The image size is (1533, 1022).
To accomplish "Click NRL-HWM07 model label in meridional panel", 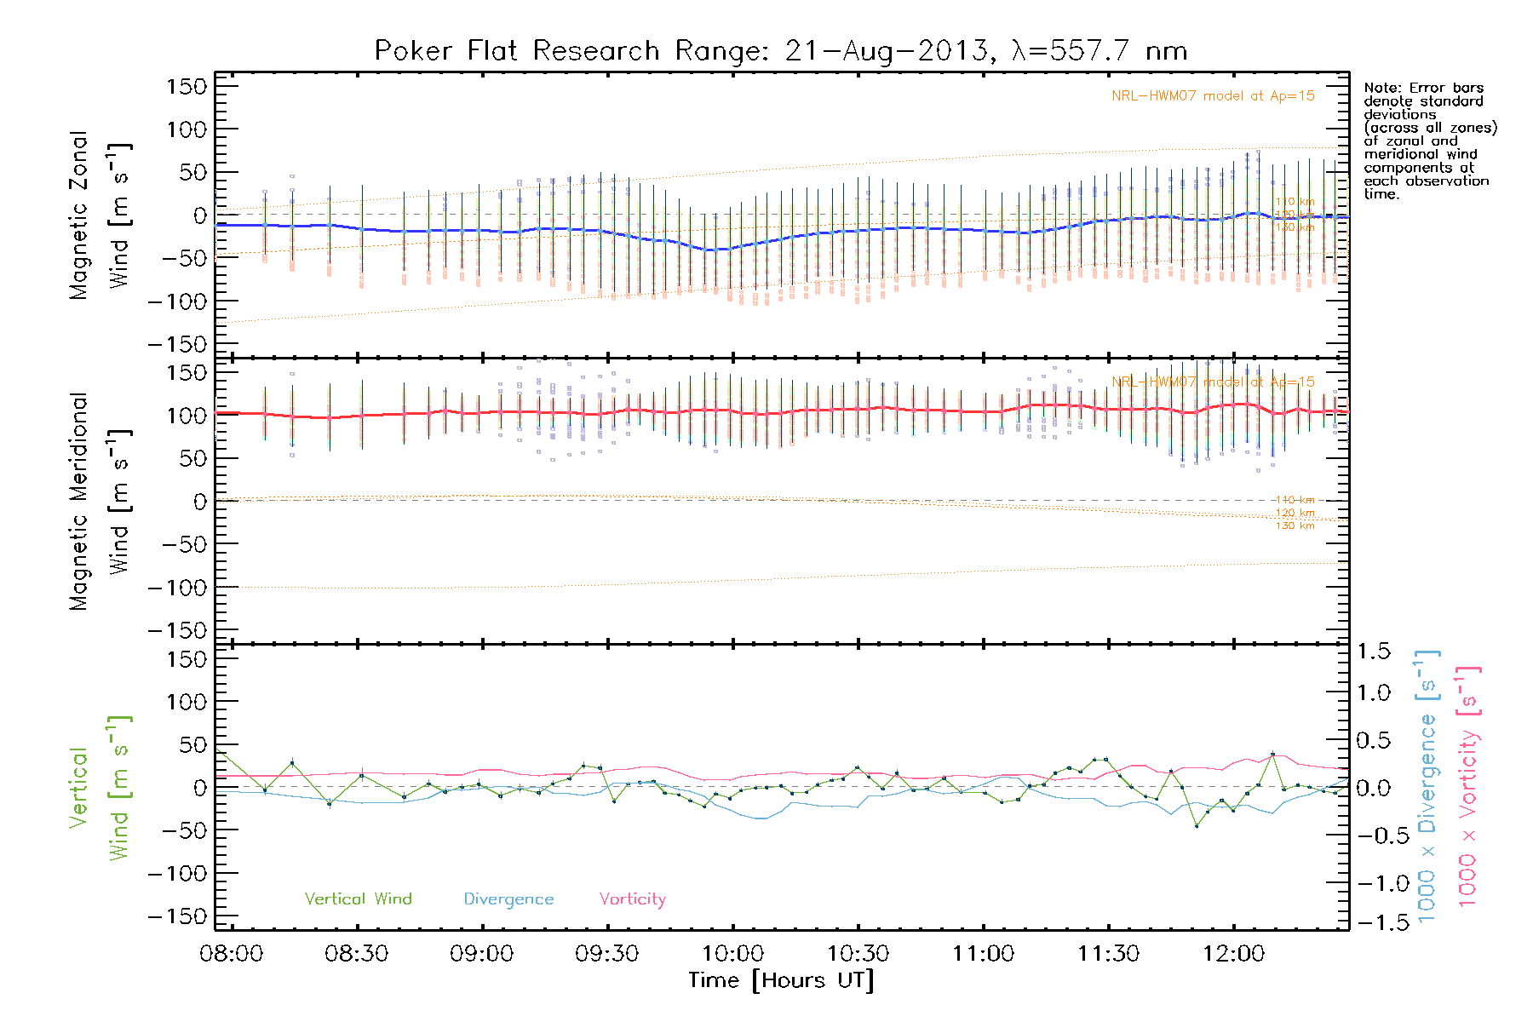I will (1213, 382).
